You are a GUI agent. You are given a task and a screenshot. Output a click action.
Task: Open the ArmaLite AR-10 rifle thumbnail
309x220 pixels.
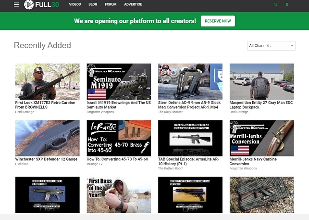[190, 138]
